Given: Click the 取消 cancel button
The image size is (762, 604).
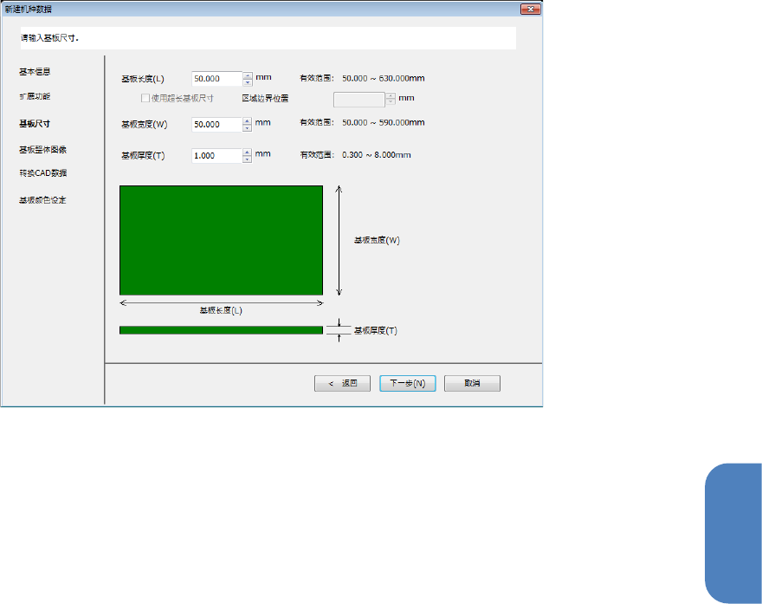Looking at the screenshot, I should pos(472,383).
